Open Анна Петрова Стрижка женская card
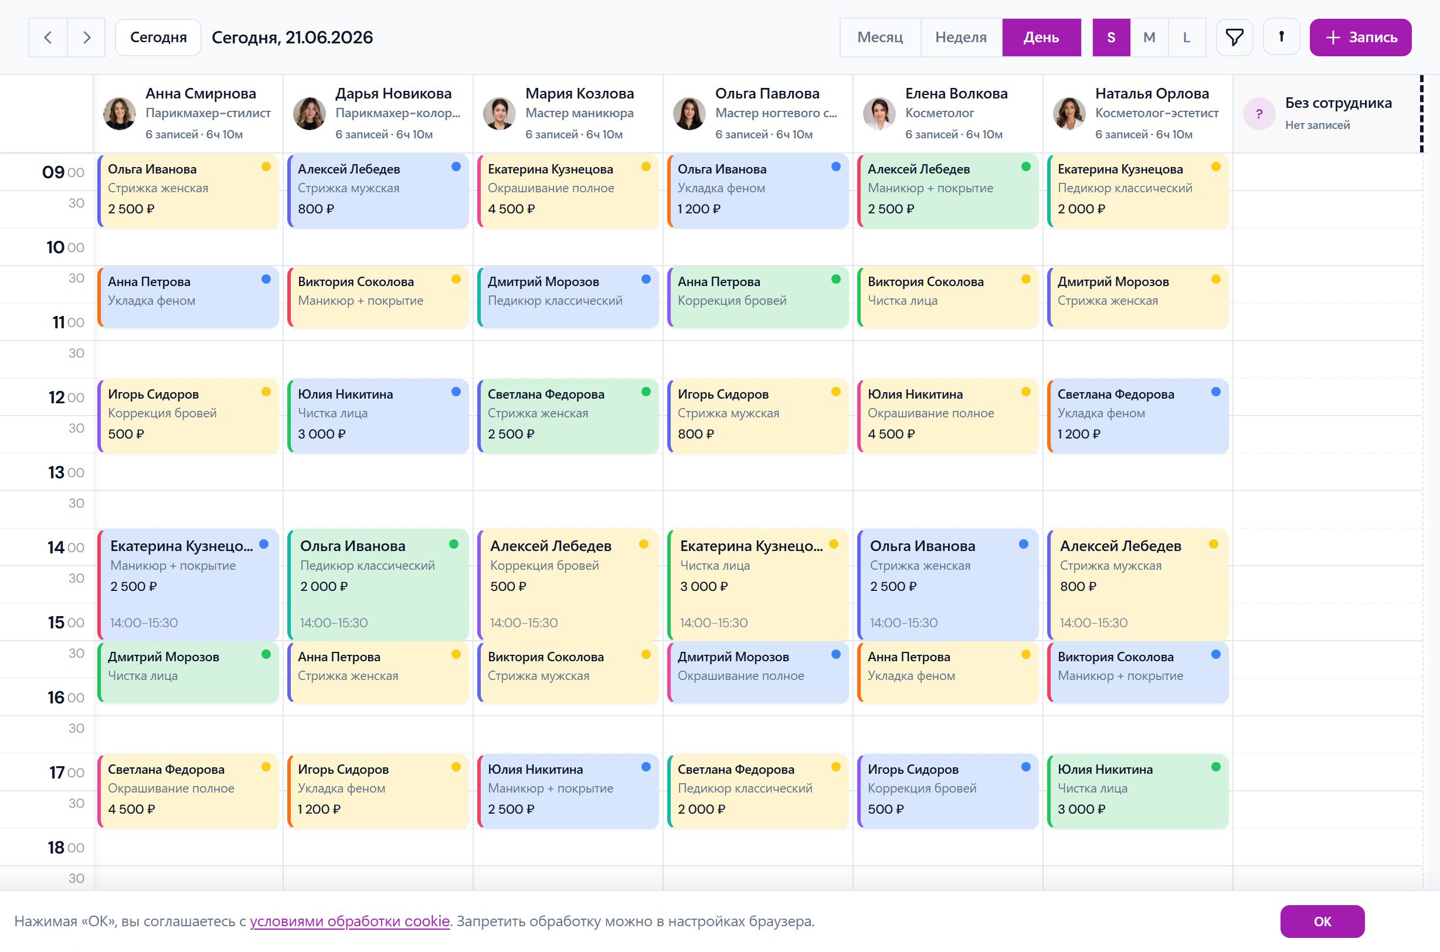This screenshot has width=1440, height=952. [378, 673]
